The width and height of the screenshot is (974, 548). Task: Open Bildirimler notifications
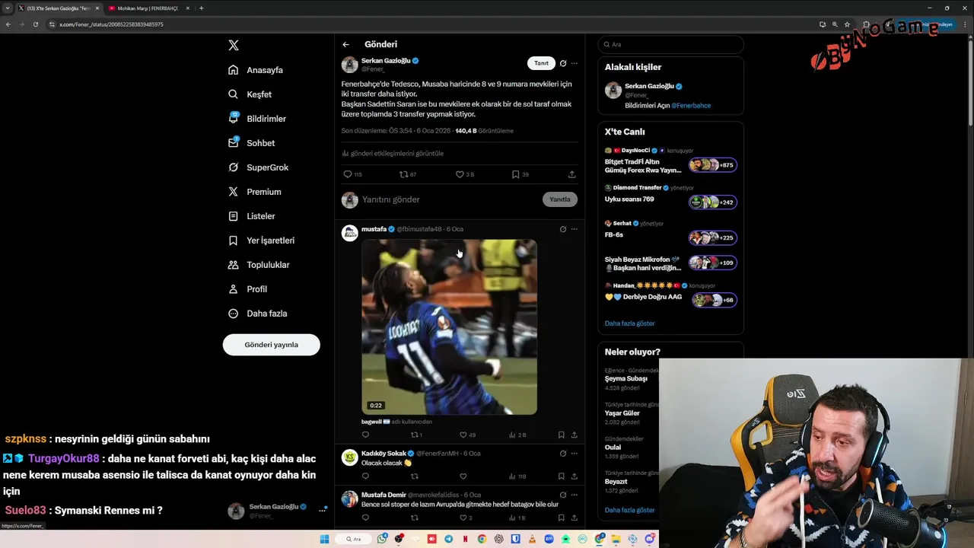(257, 119)
